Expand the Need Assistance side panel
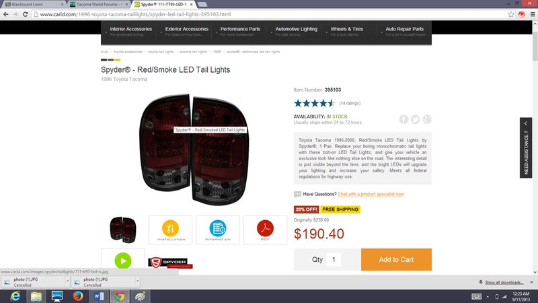Image resolution: width=538 pixels, height=303 pixels. point(526,147)
